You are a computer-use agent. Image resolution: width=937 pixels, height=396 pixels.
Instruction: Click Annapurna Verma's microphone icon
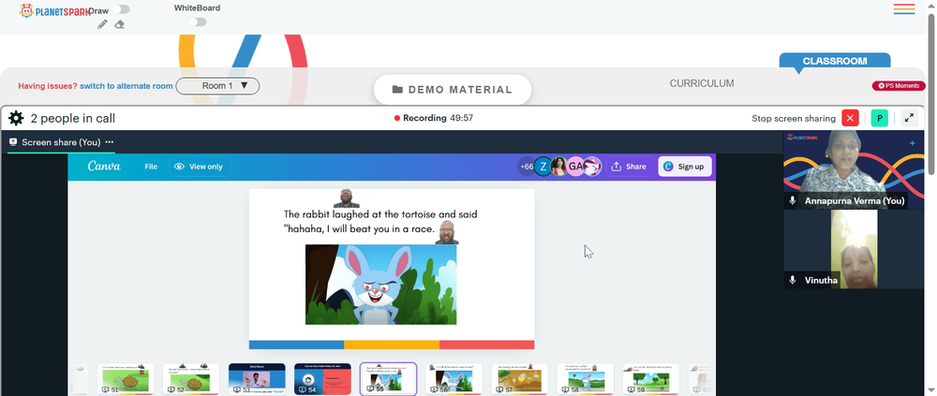(793, 200)
